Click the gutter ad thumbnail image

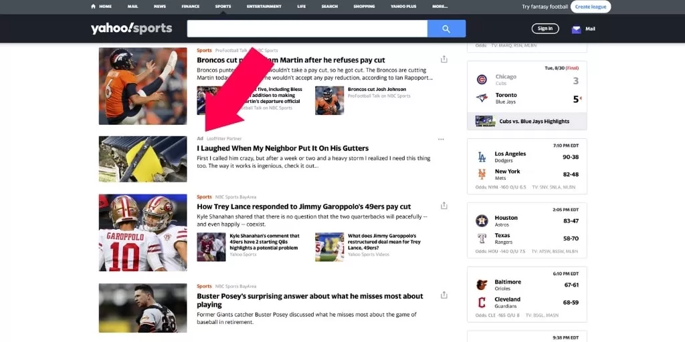tap(143, 159)
